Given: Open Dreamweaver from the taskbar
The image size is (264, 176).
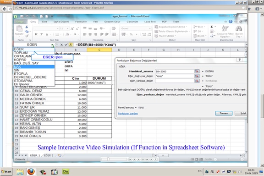Looking at the screenshot, I should (x=66, y=171).
